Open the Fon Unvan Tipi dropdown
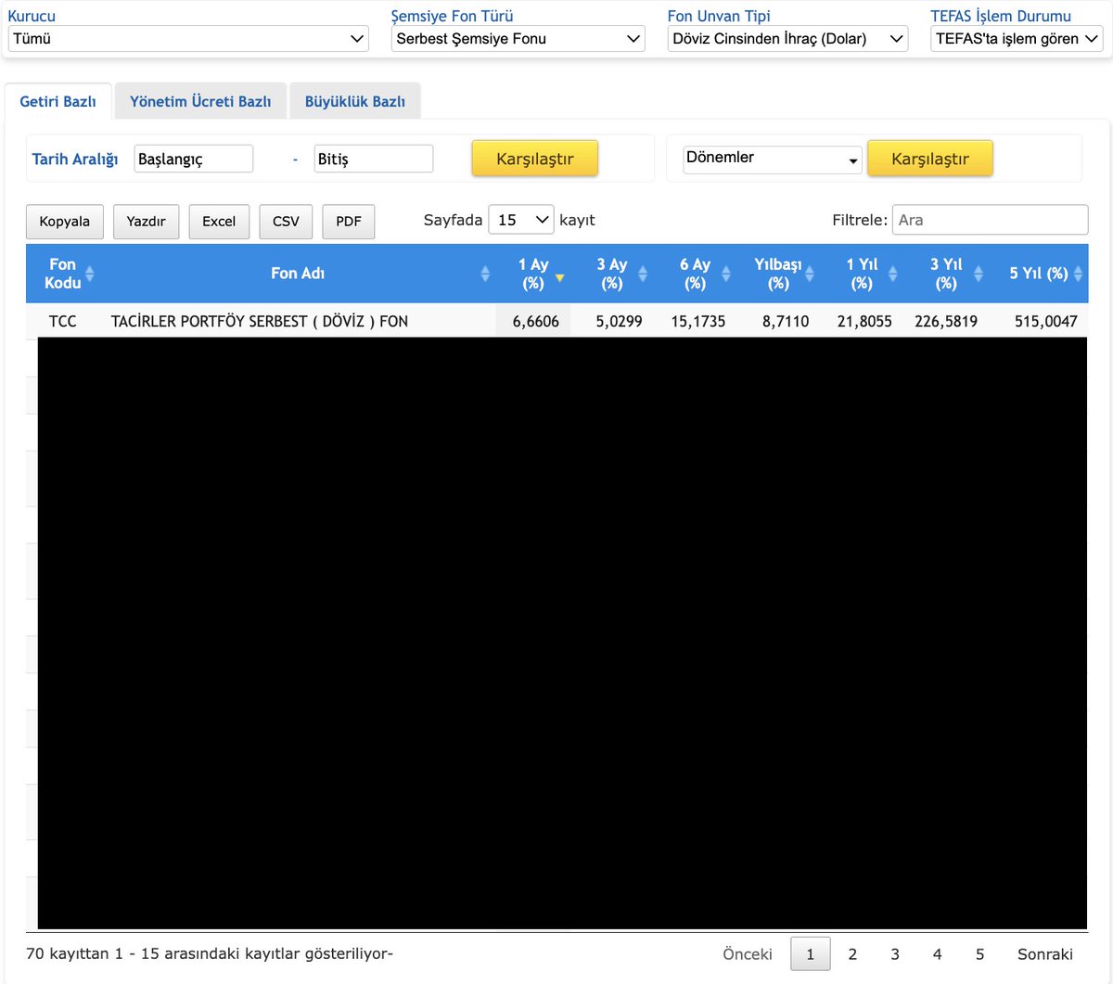The height and width of the screenshot is (984, 1113). click(787, 39)
